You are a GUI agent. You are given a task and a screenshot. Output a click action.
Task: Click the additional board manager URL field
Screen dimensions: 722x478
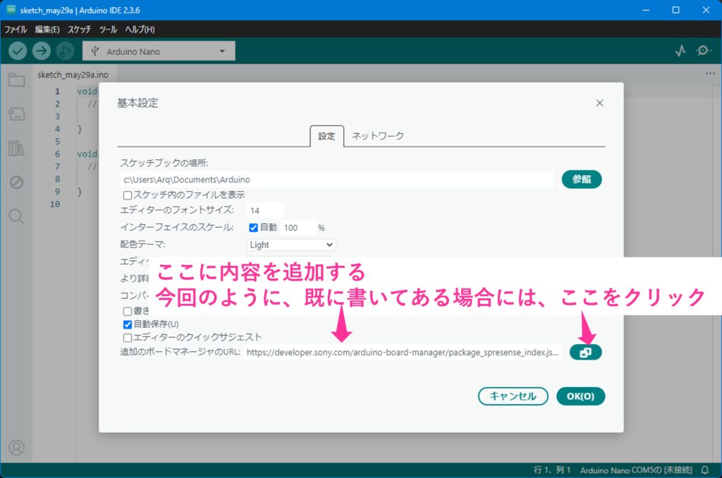coord(403,353)
